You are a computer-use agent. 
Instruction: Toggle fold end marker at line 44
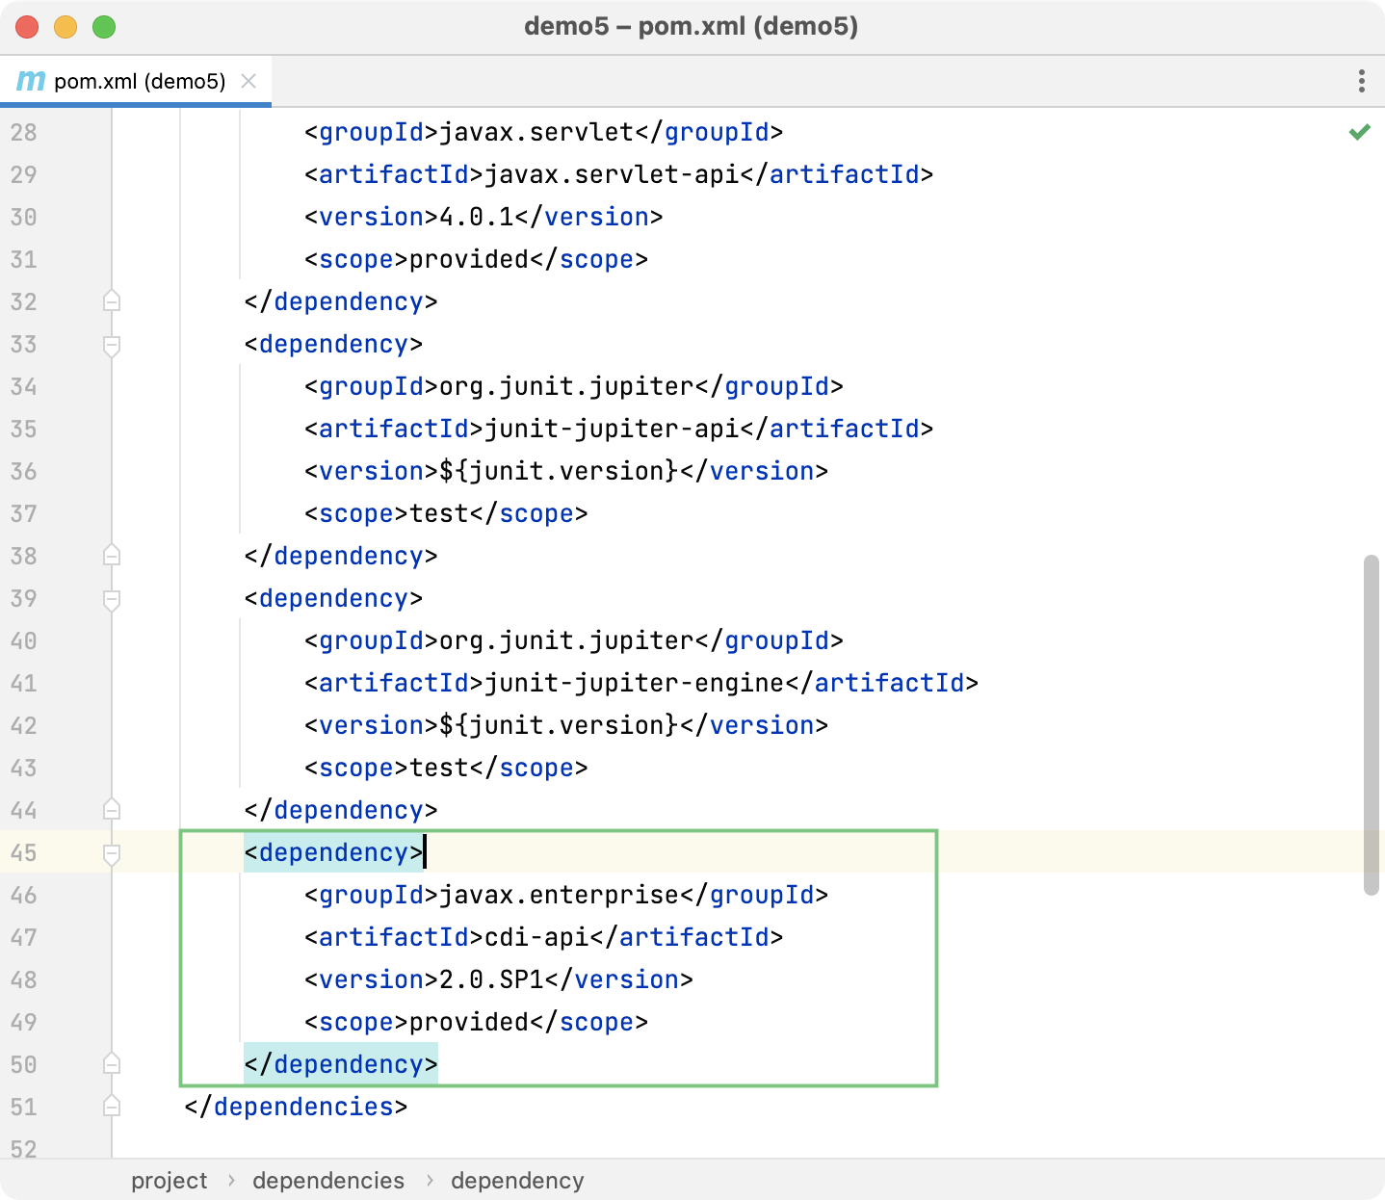112,810
